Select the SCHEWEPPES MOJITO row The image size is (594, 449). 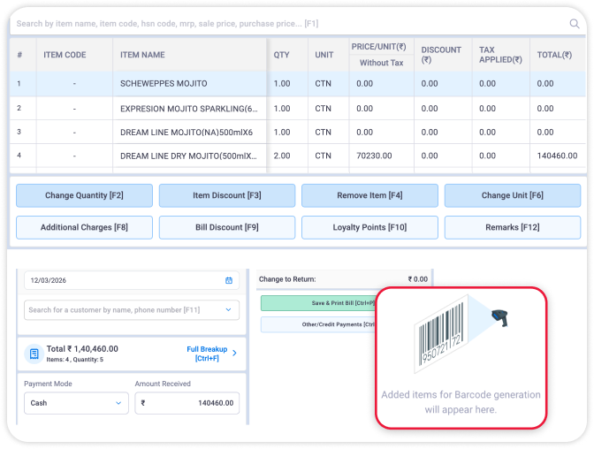[164, 84]
